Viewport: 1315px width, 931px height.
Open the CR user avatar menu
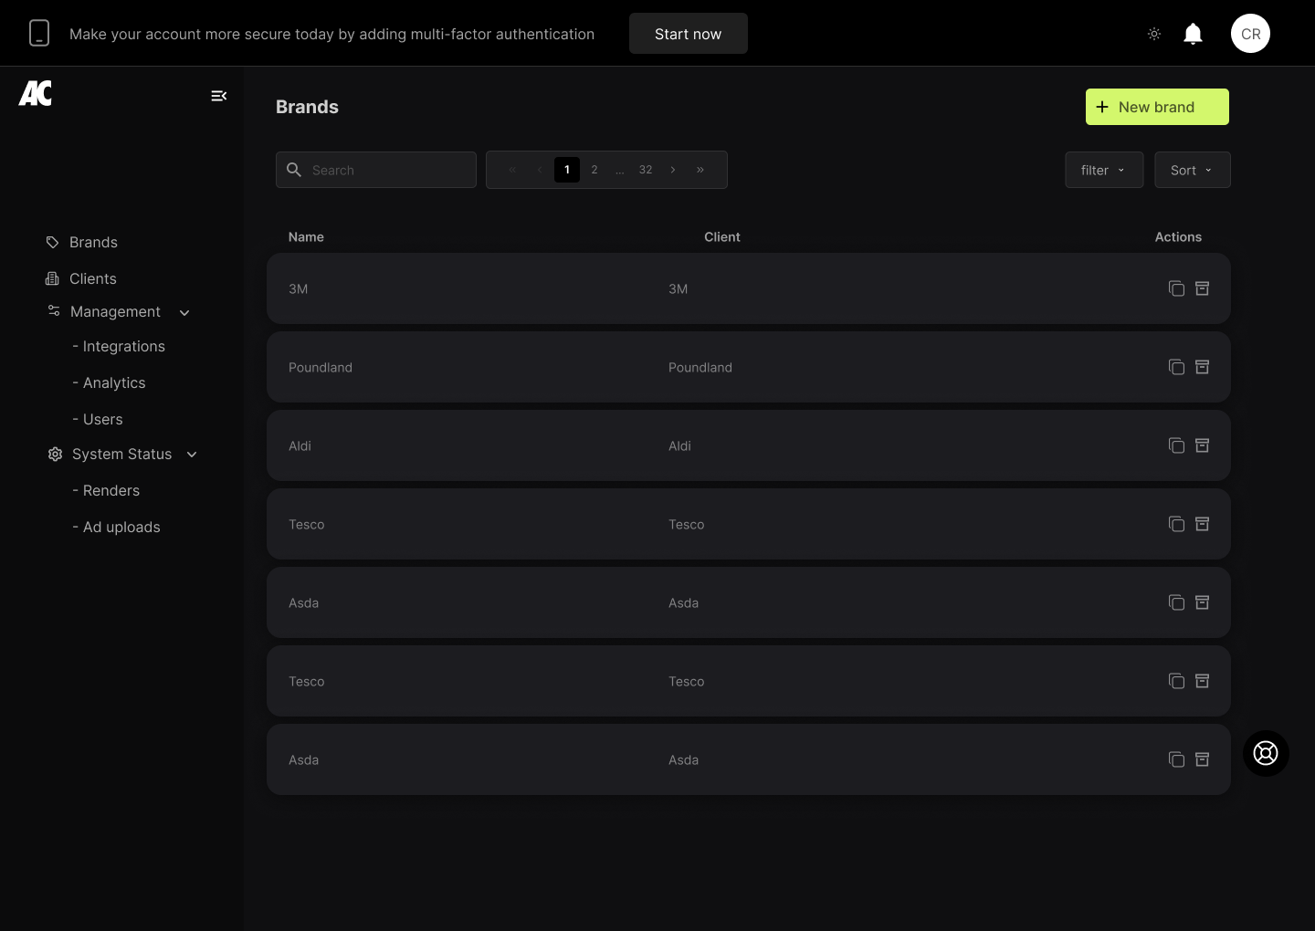point(1250,34)
